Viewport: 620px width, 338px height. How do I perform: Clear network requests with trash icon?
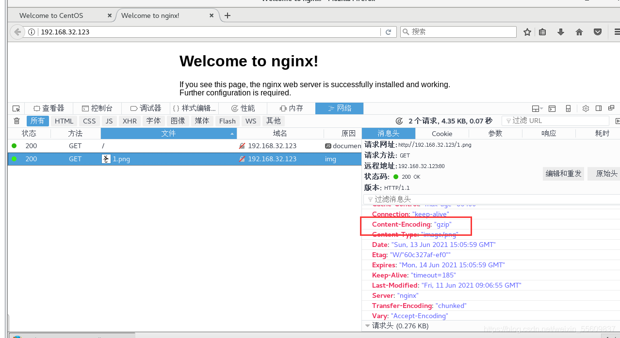coord(17,121)
